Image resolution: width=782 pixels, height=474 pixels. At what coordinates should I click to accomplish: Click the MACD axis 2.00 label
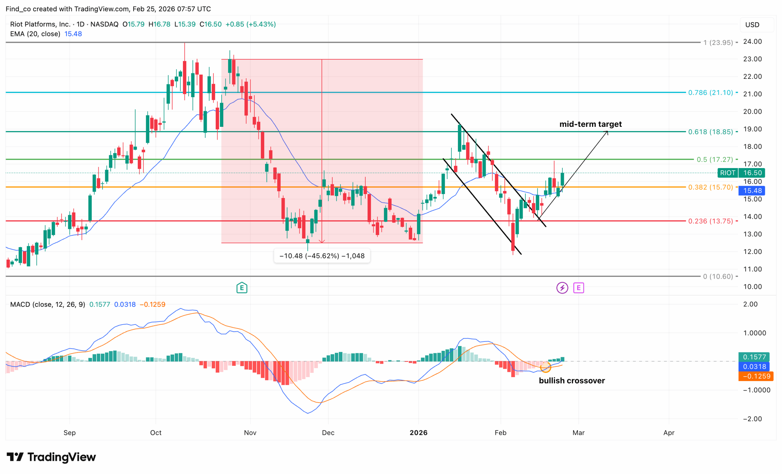click(x=750, y=304)
